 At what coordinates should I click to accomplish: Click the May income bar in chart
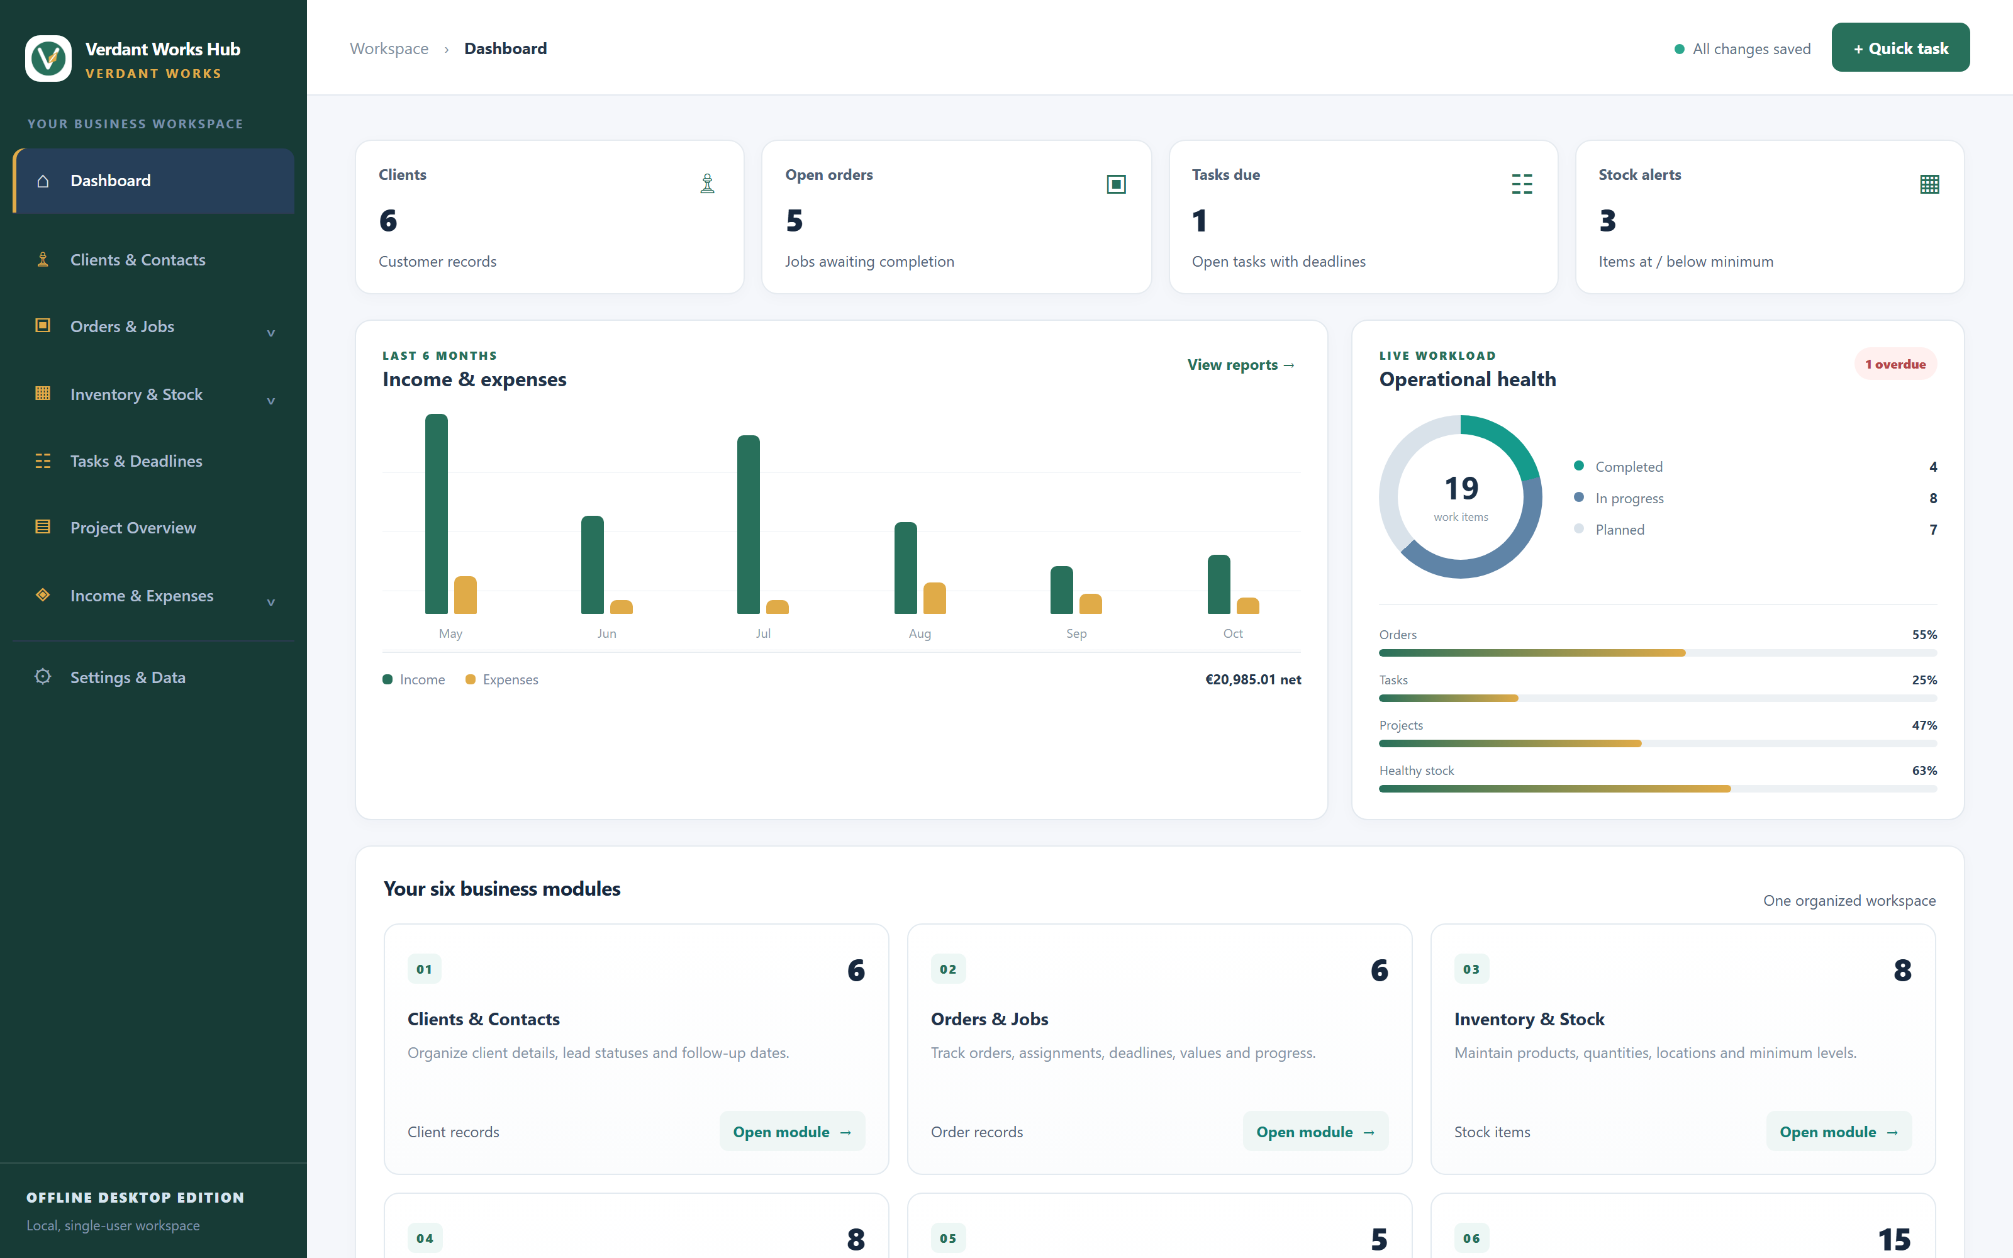click(436, 514)
